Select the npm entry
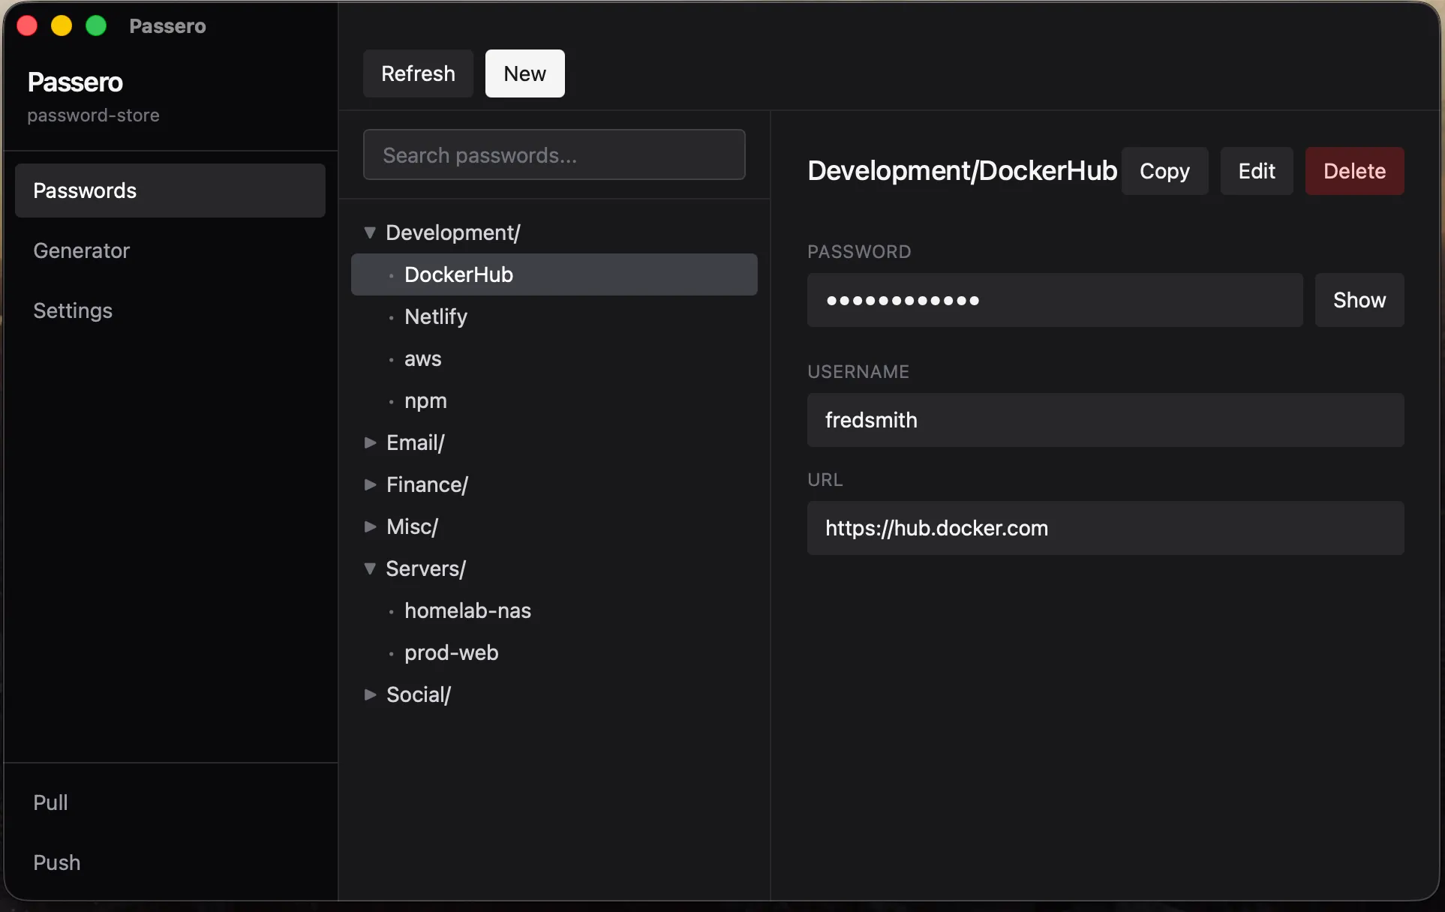 pyautogui.click(x=425, y=400)
